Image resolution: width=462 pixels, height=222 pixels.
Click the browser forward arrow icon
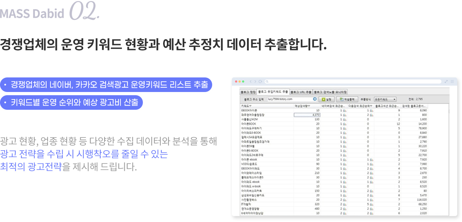pos(255,81)
